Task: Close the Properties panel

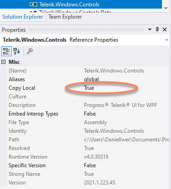Action: 165,29
